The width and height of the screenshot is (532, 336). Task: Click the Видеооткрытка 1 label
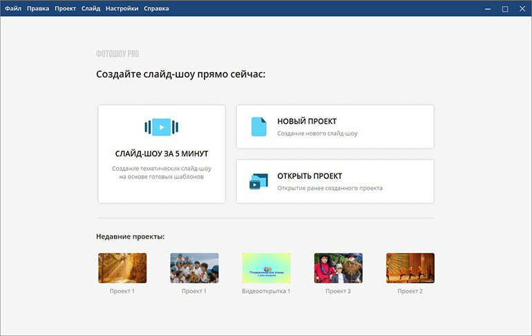pos(266,291)
